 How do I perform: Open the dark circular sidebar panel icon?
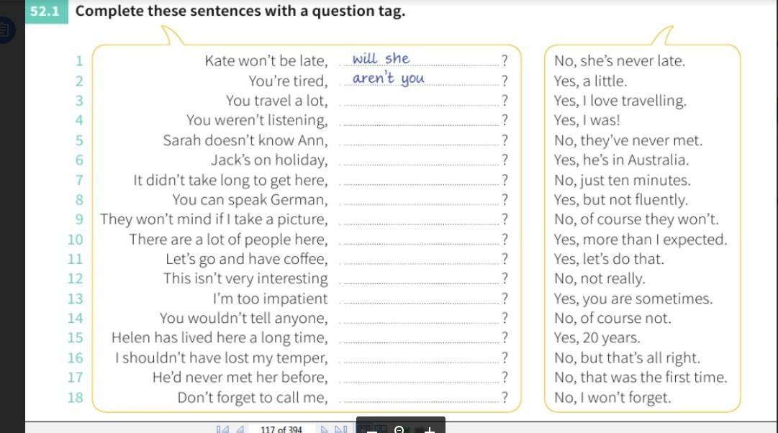point(6,29)
